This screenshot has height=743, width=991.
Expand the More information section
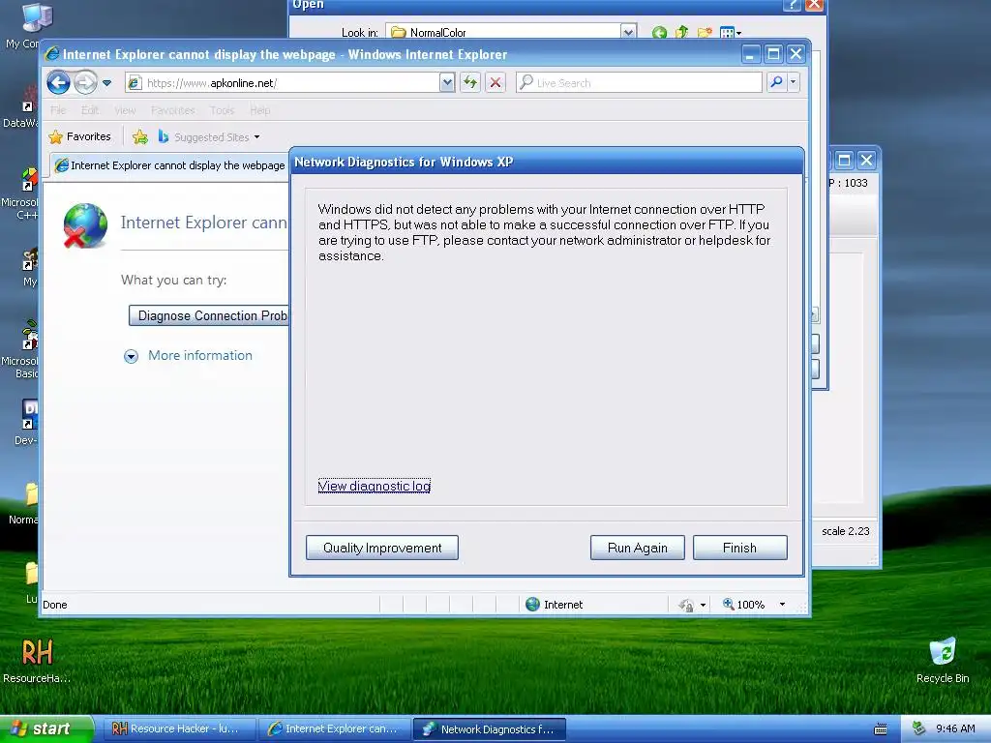click(x=131, y=356)
